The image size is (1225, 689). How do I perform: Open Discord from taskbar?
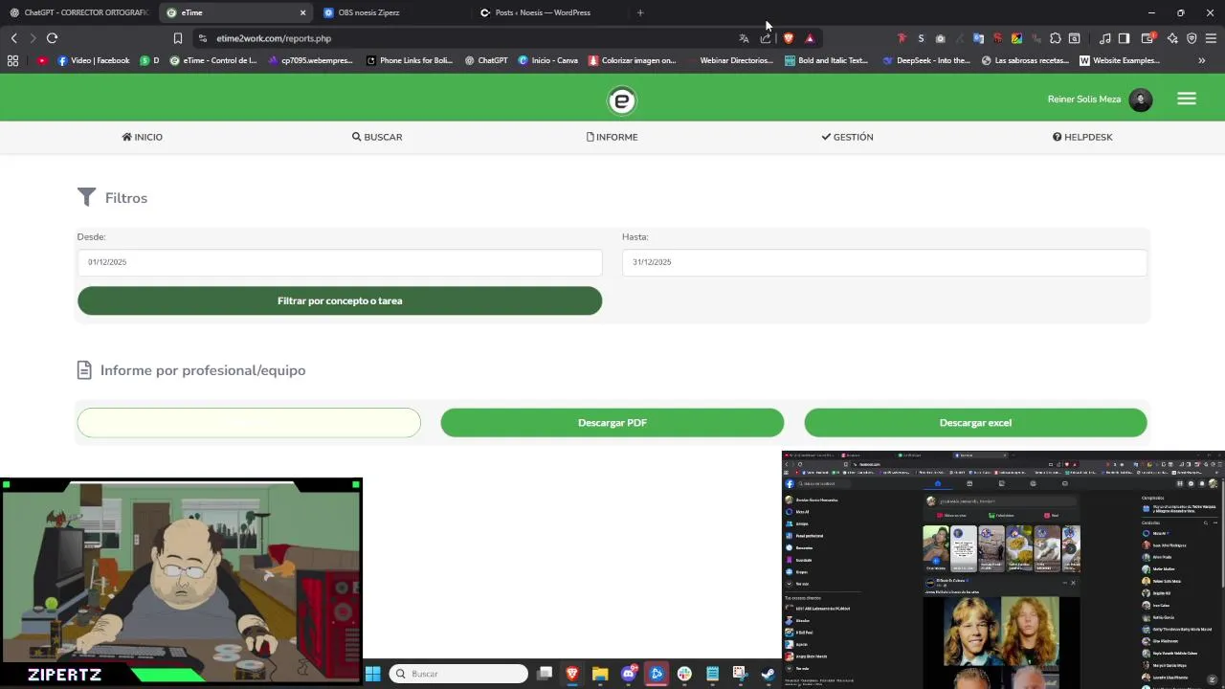click(629, 674)
